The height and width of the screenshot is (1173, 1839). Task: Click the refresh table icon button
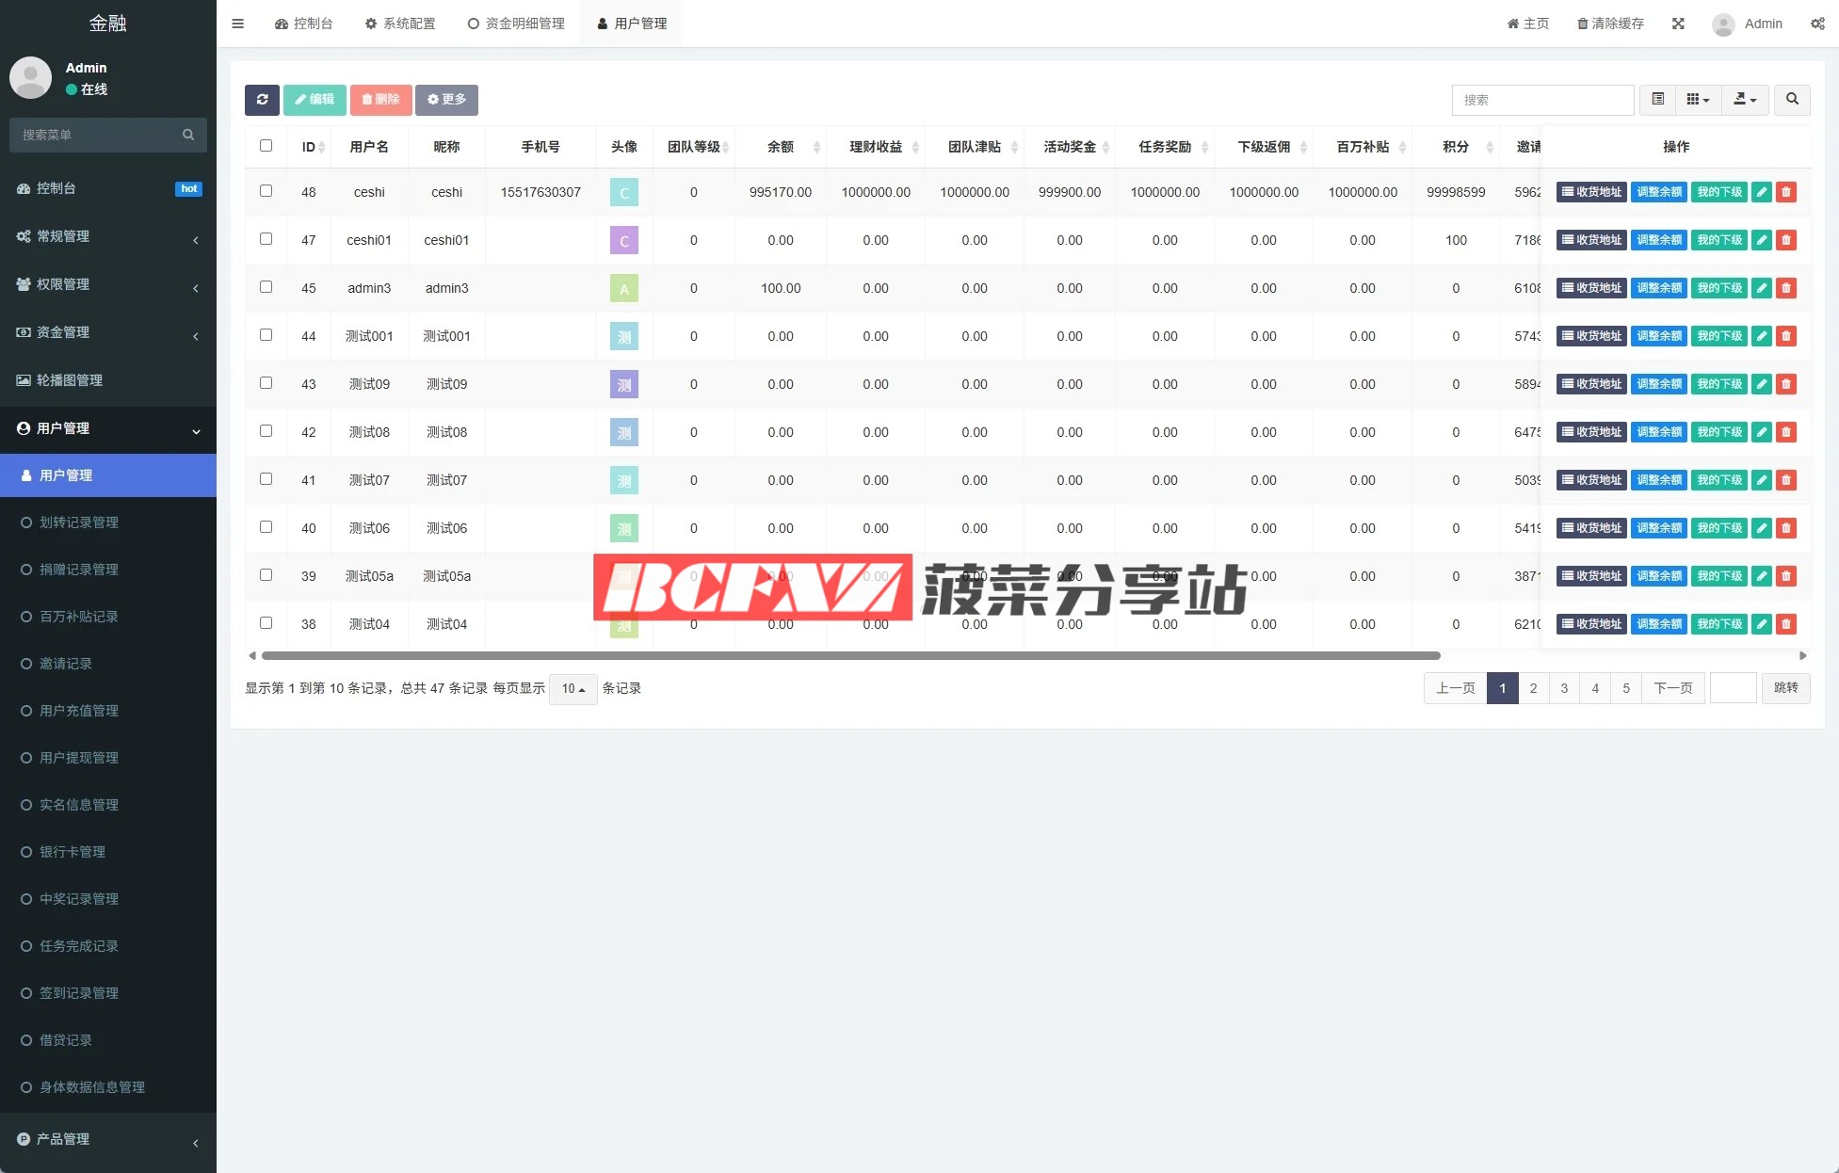pos(262,100)
